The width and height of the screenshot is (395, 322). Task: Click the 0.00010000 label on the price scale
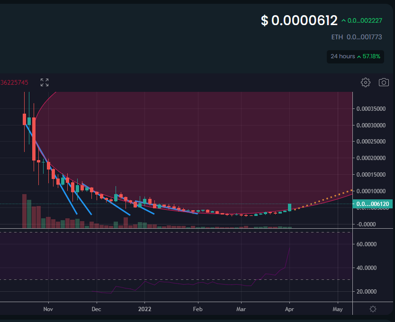point(370,191)
